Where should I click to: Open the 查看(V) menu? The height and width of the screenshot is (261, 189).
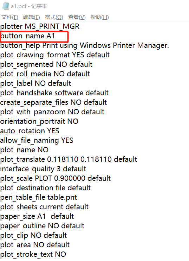click(77, 17)
